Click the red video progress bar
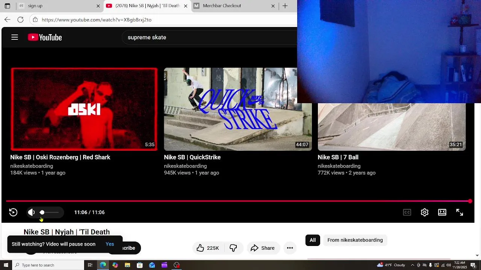Viewport: 481px width, 270px height. coord(238,201)
